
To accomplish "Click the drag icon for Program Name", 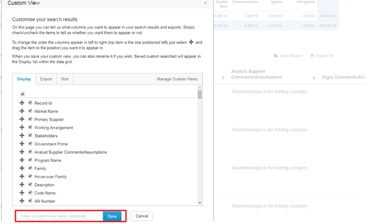I will click(22, 160).
